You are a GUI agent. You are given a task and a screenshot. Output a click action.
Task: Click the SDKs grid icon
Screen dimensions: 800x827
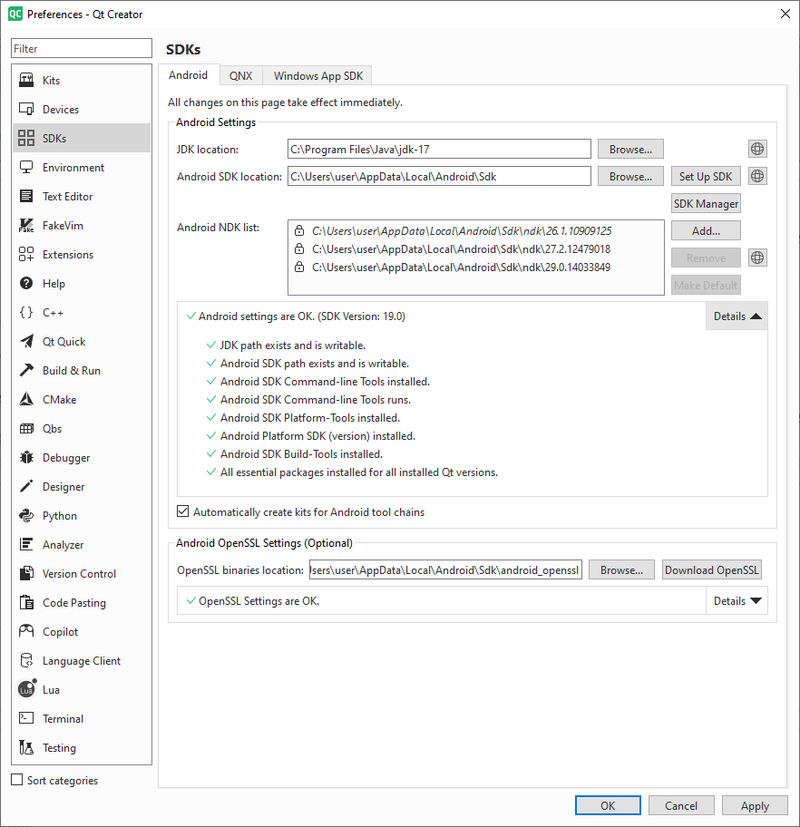[26, 138]
